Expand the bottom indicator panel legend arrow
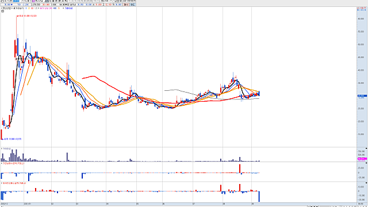The height and width of the screenshot is (207, 368). [2, 183]
